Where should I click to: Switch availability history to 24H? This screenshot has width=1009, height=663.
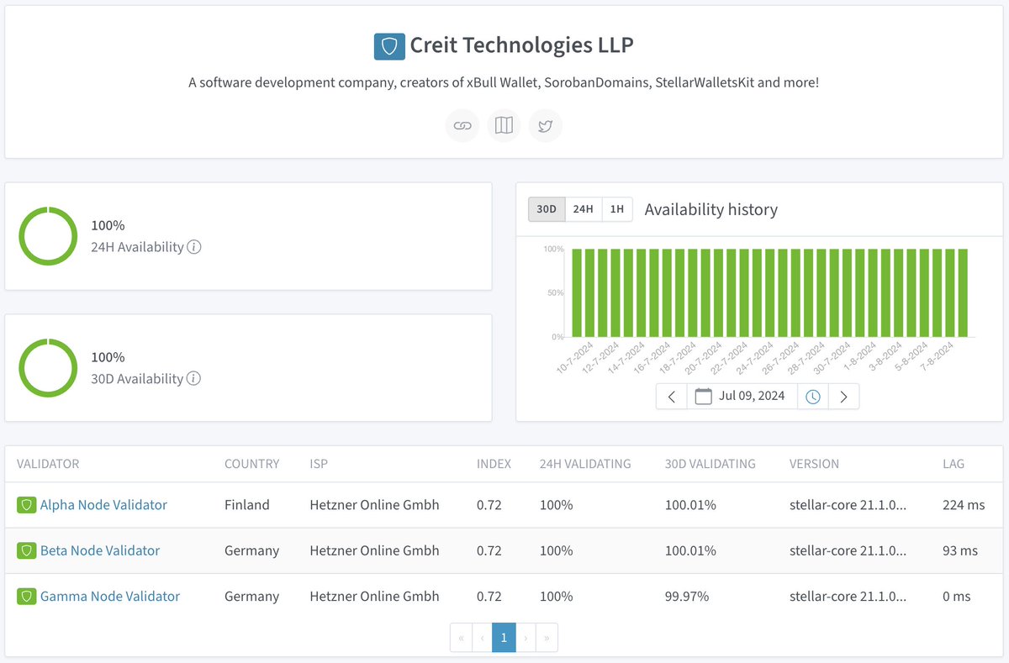[584, 209]
